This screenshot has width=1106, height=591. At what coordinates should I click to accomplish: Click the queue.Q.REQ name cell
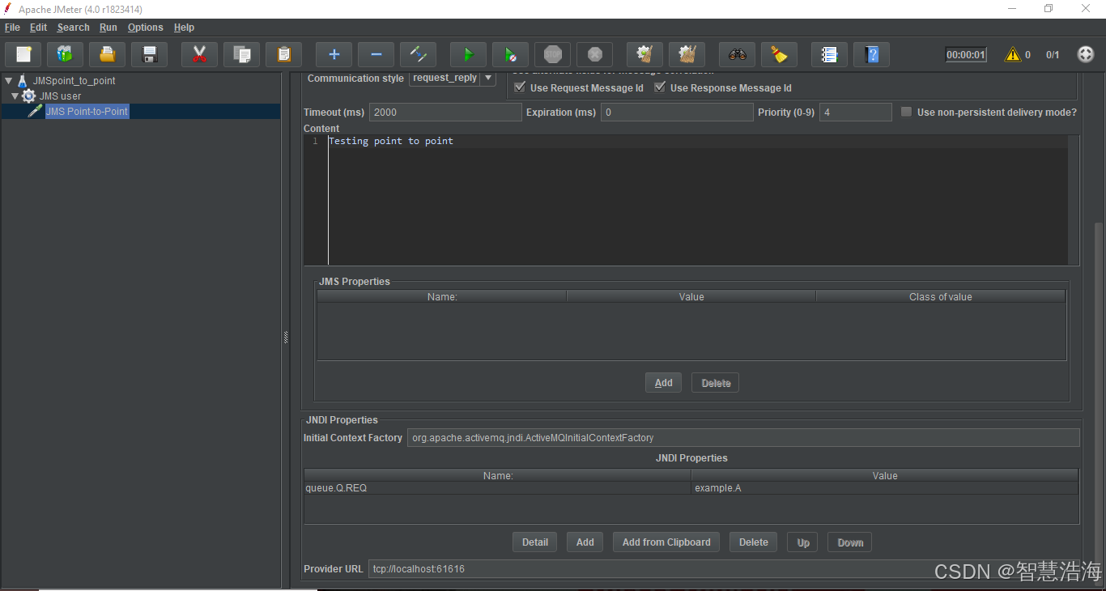coord(497,488)
